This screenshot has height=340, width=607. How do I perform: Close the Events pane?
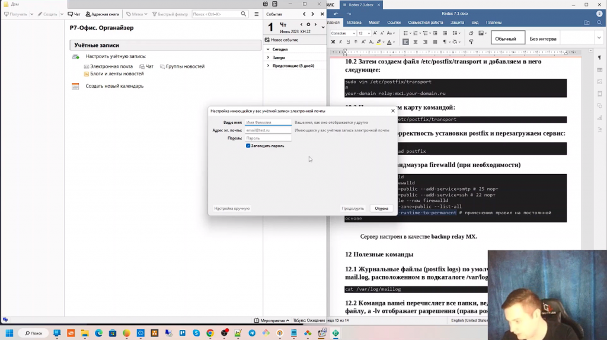click(x=322, y=14)
